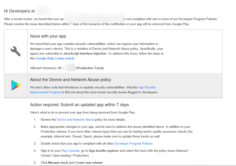Screen dimensions: 236x166
Task: Click the 'Affected Version(s):' label
Action: pyautogui.click(x=44, y=68)
